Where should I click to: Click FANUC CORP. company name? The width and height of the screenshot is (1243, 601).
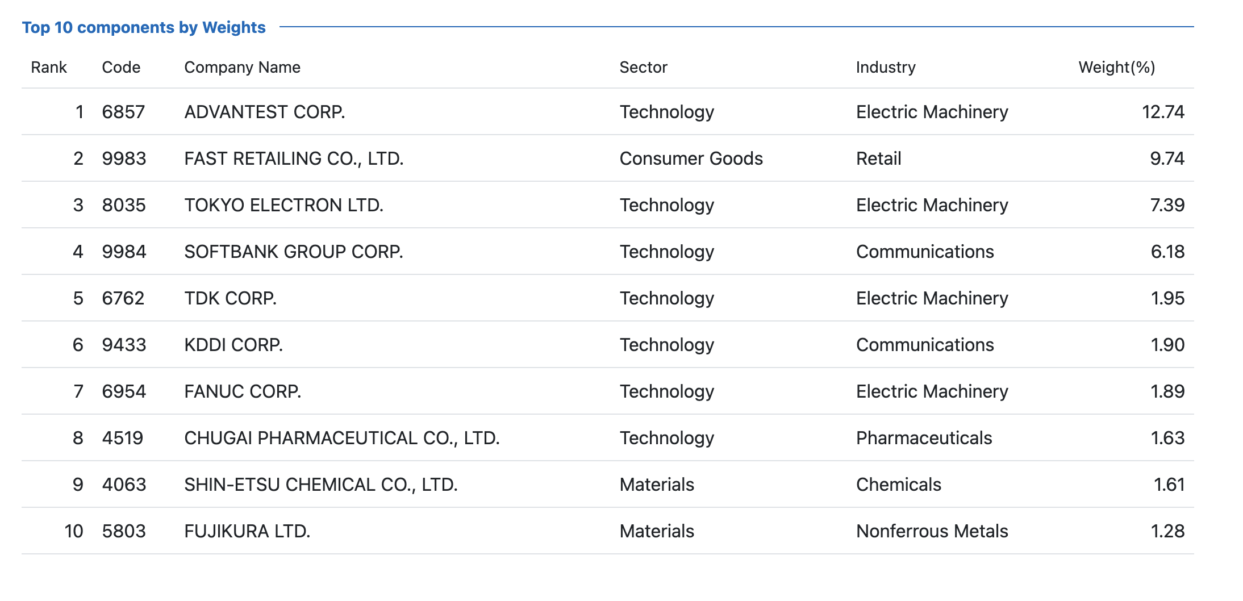click(243, 391)
